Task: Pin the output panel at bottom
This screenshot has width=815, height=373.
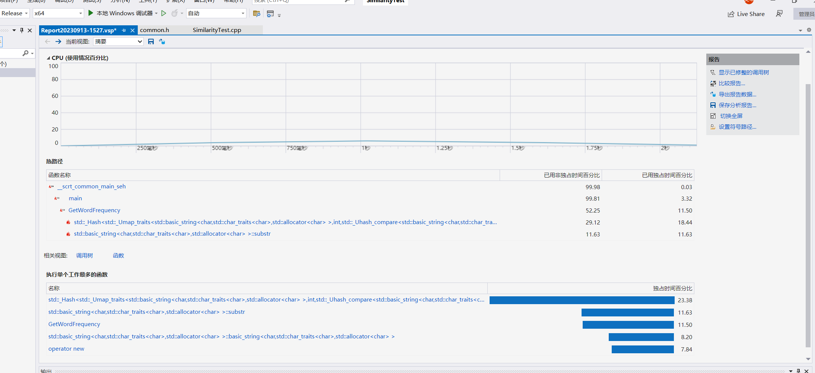Action: tap(798, 370)
